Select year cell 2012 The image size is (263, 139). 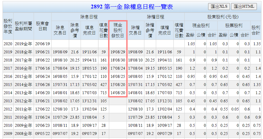pos(8,109)
